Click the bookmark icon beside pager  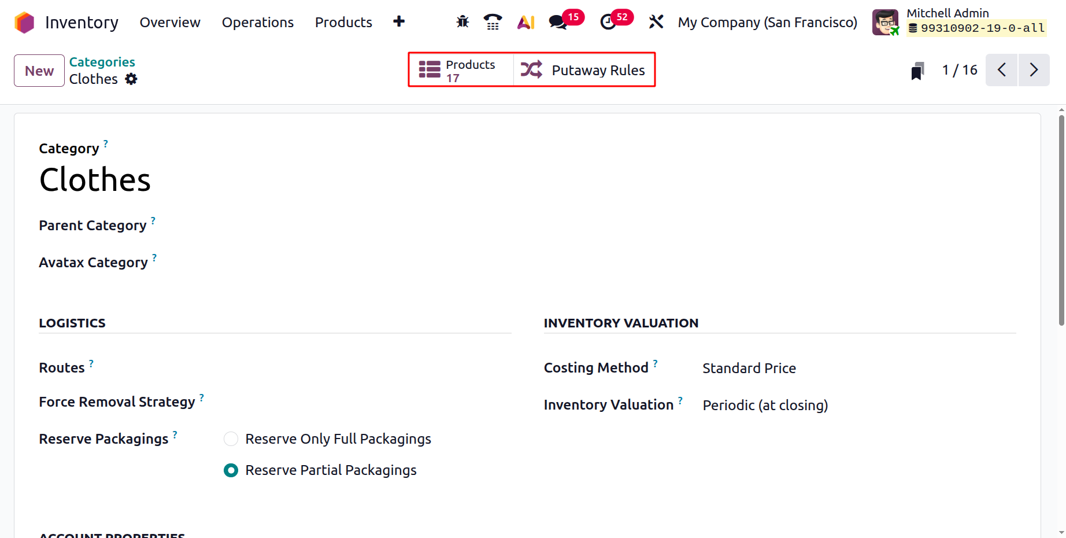pos(917,71)
